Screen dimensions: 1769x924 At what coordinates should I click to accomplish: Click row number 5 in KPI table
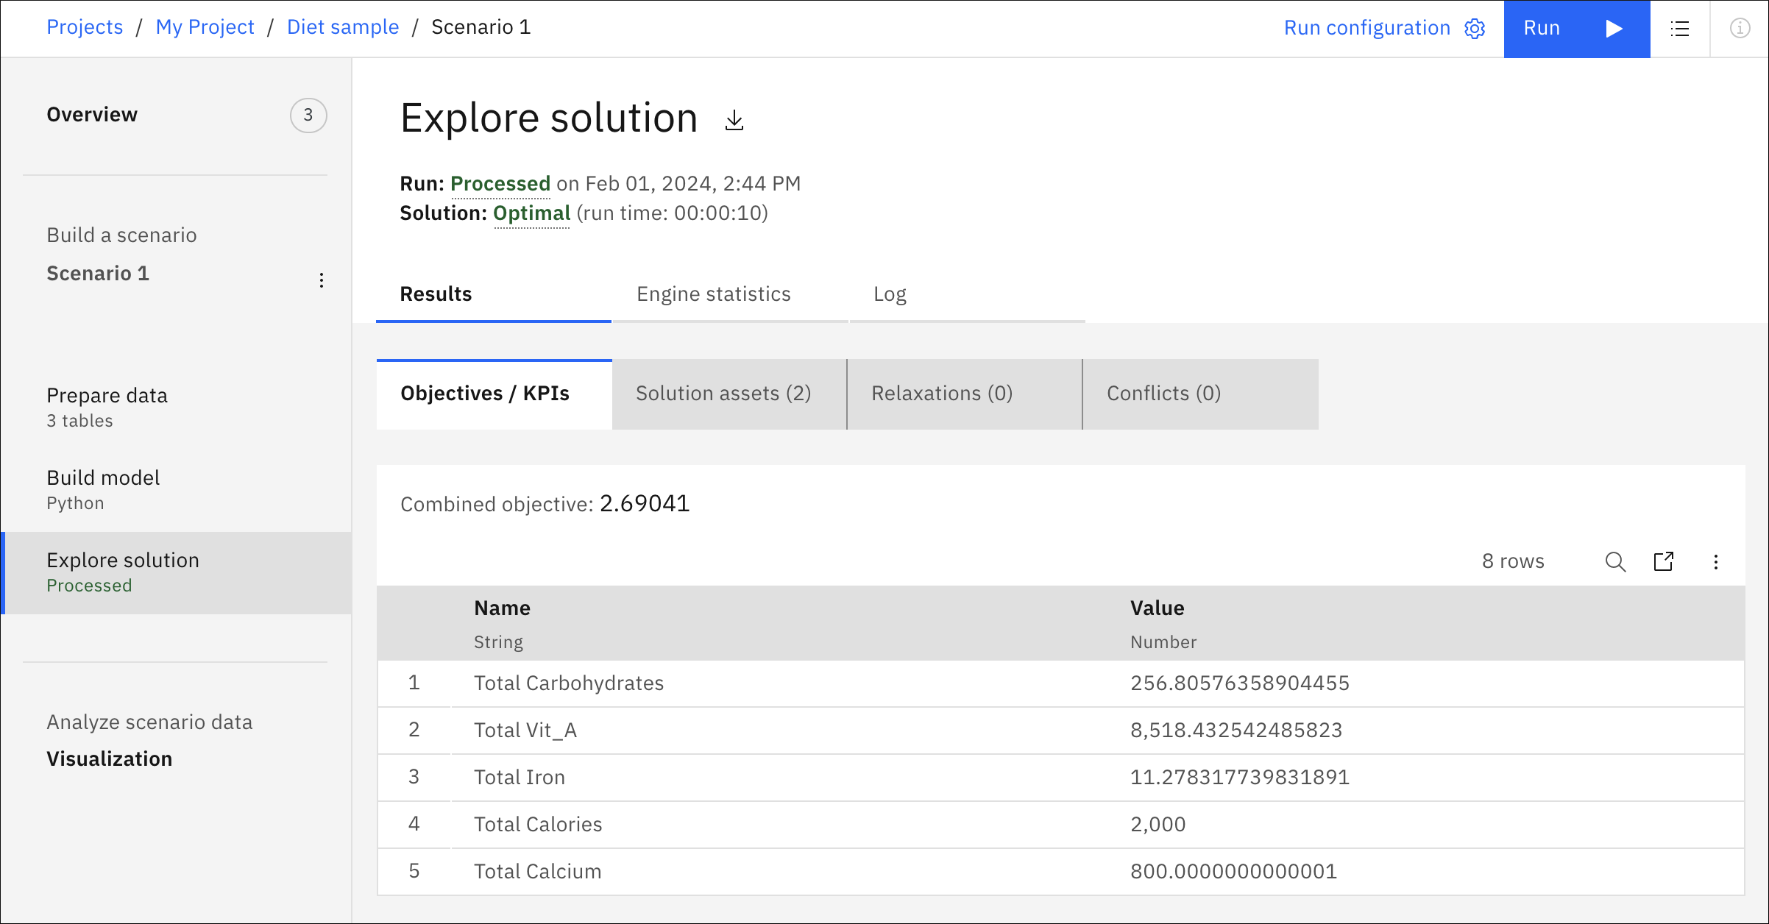(414, 872)
